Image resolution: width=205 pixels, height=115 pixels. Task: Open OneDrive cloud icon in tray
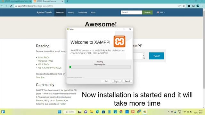tap(172, 112)
